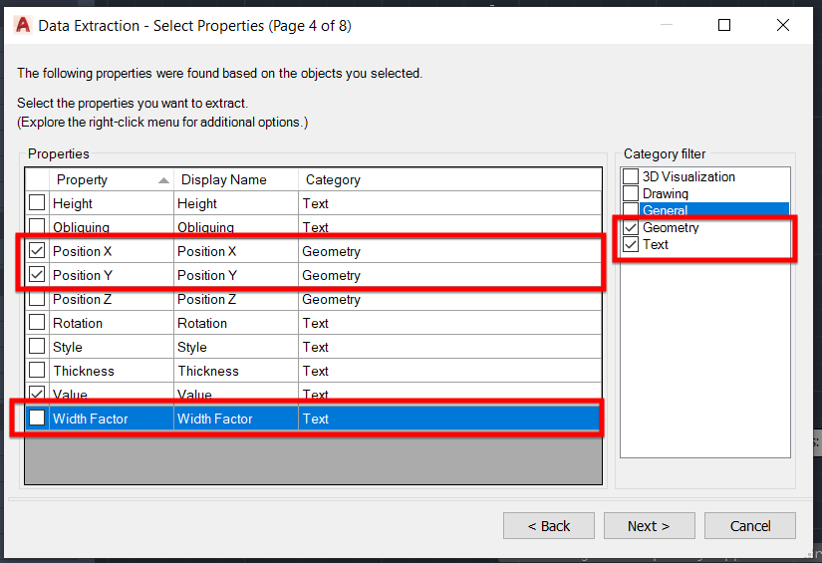
Task: Go to the previous page with Back
Action: 549,526
